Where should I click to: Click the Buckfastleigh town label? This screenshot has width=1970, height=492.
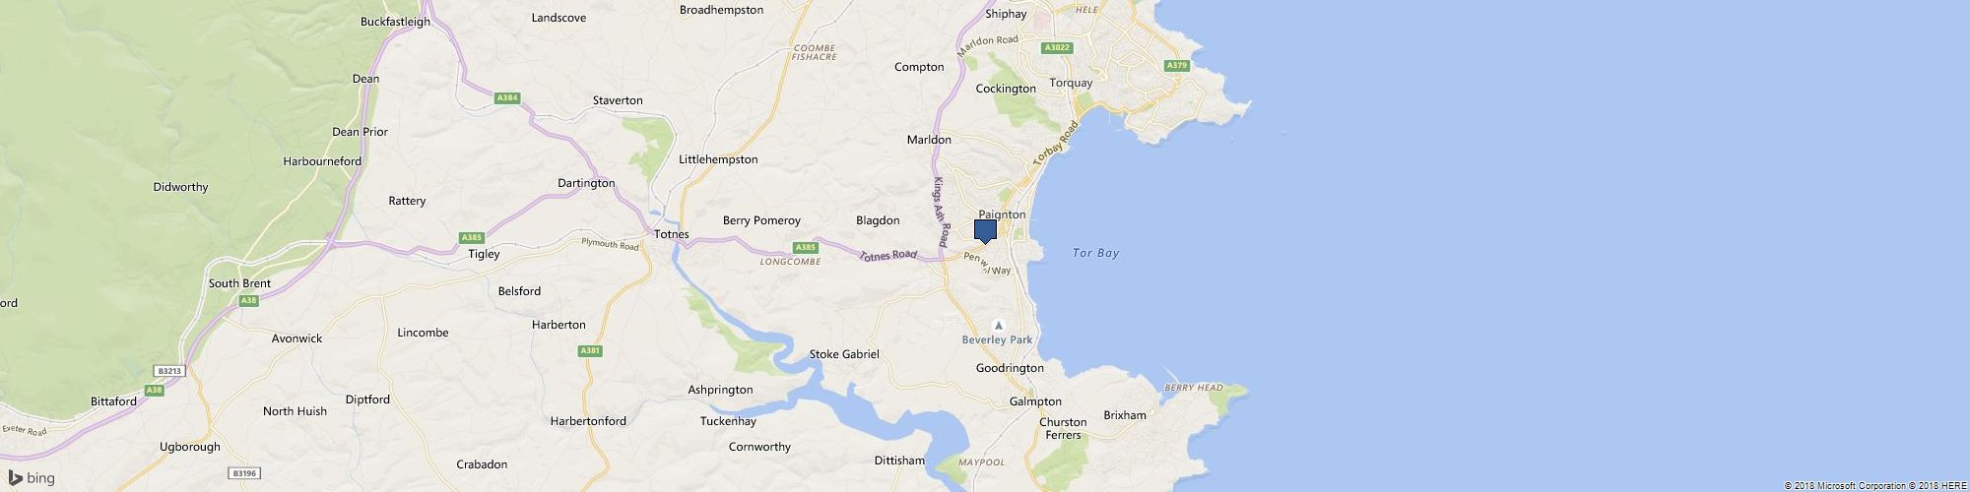[x=396, y=22]
